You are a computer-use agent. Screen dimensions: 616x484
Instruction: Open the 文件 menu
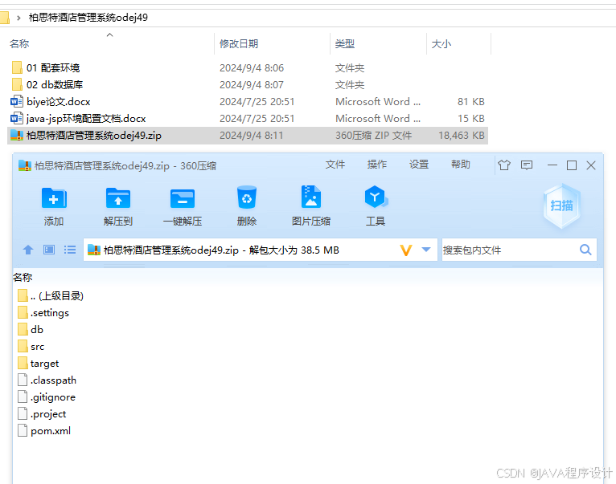click(x=335, y=165)
